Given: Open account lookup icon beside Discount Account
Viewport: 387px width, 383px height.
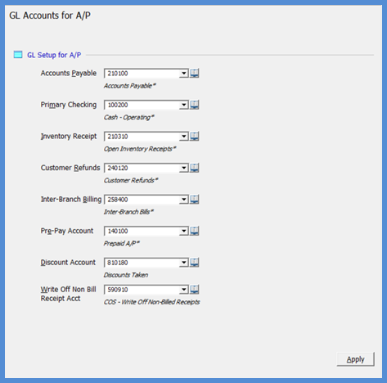Looking at the screenshot, I should (x=195, y=263).
